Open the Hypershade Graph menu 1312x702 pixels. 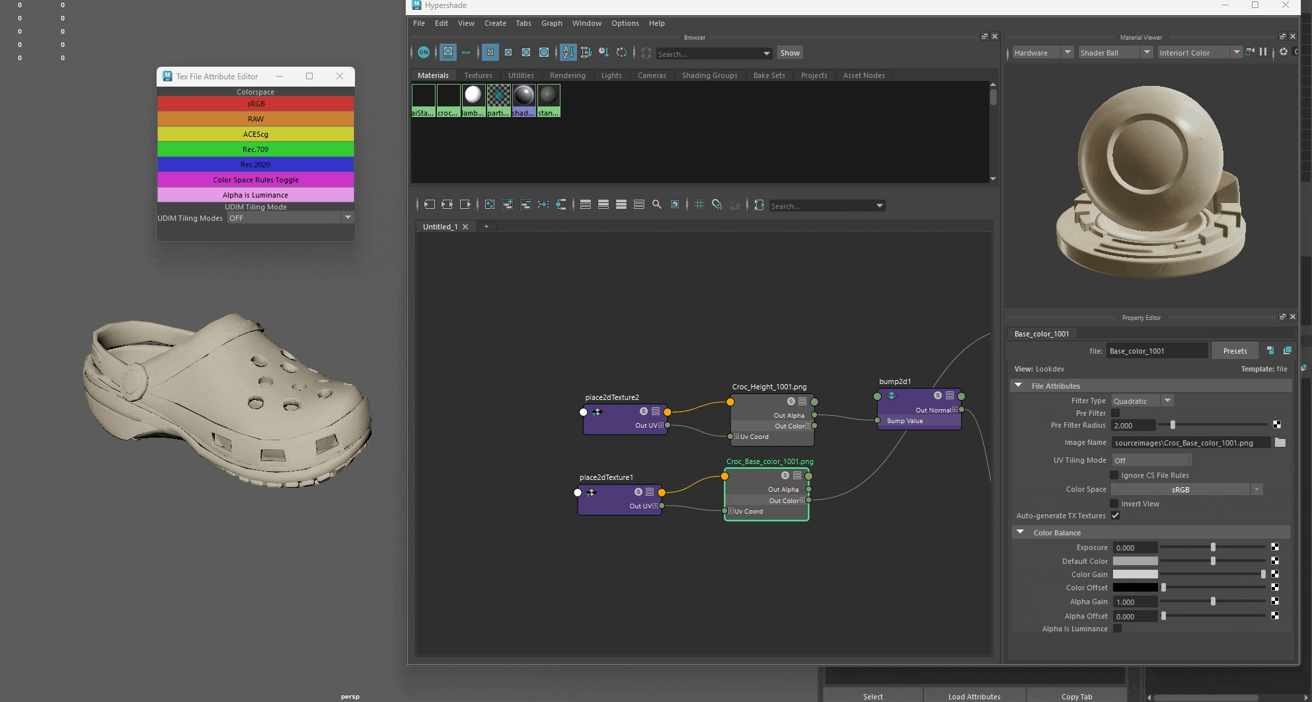tap(551, 23)
